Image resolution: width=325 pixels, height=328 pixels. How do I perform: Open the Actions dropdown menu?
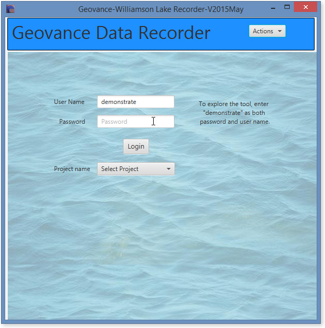tap(267, 31)
